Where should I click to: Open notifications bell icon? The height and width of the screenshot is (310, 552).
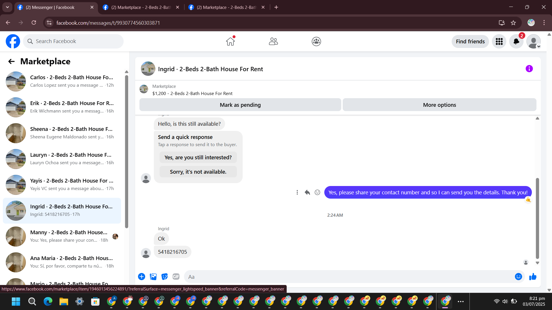point(516,42)
